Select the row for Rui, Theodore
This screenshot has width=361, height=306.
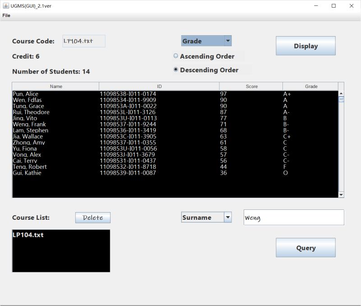pyautogui.click(x=175, y=112)
